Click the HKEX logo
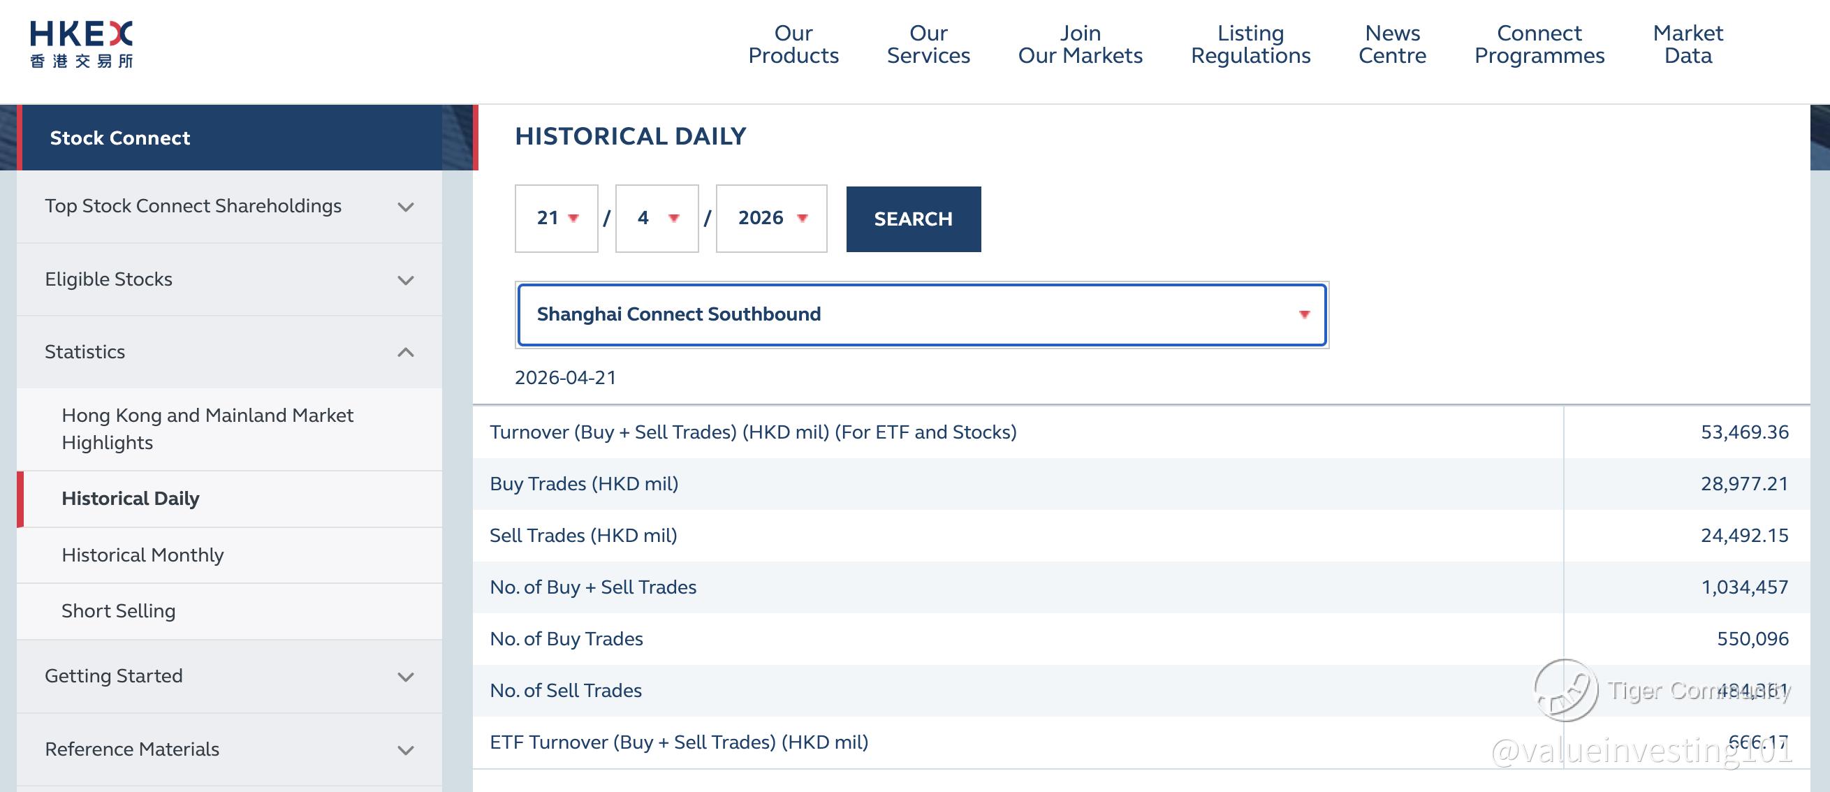 81,44
